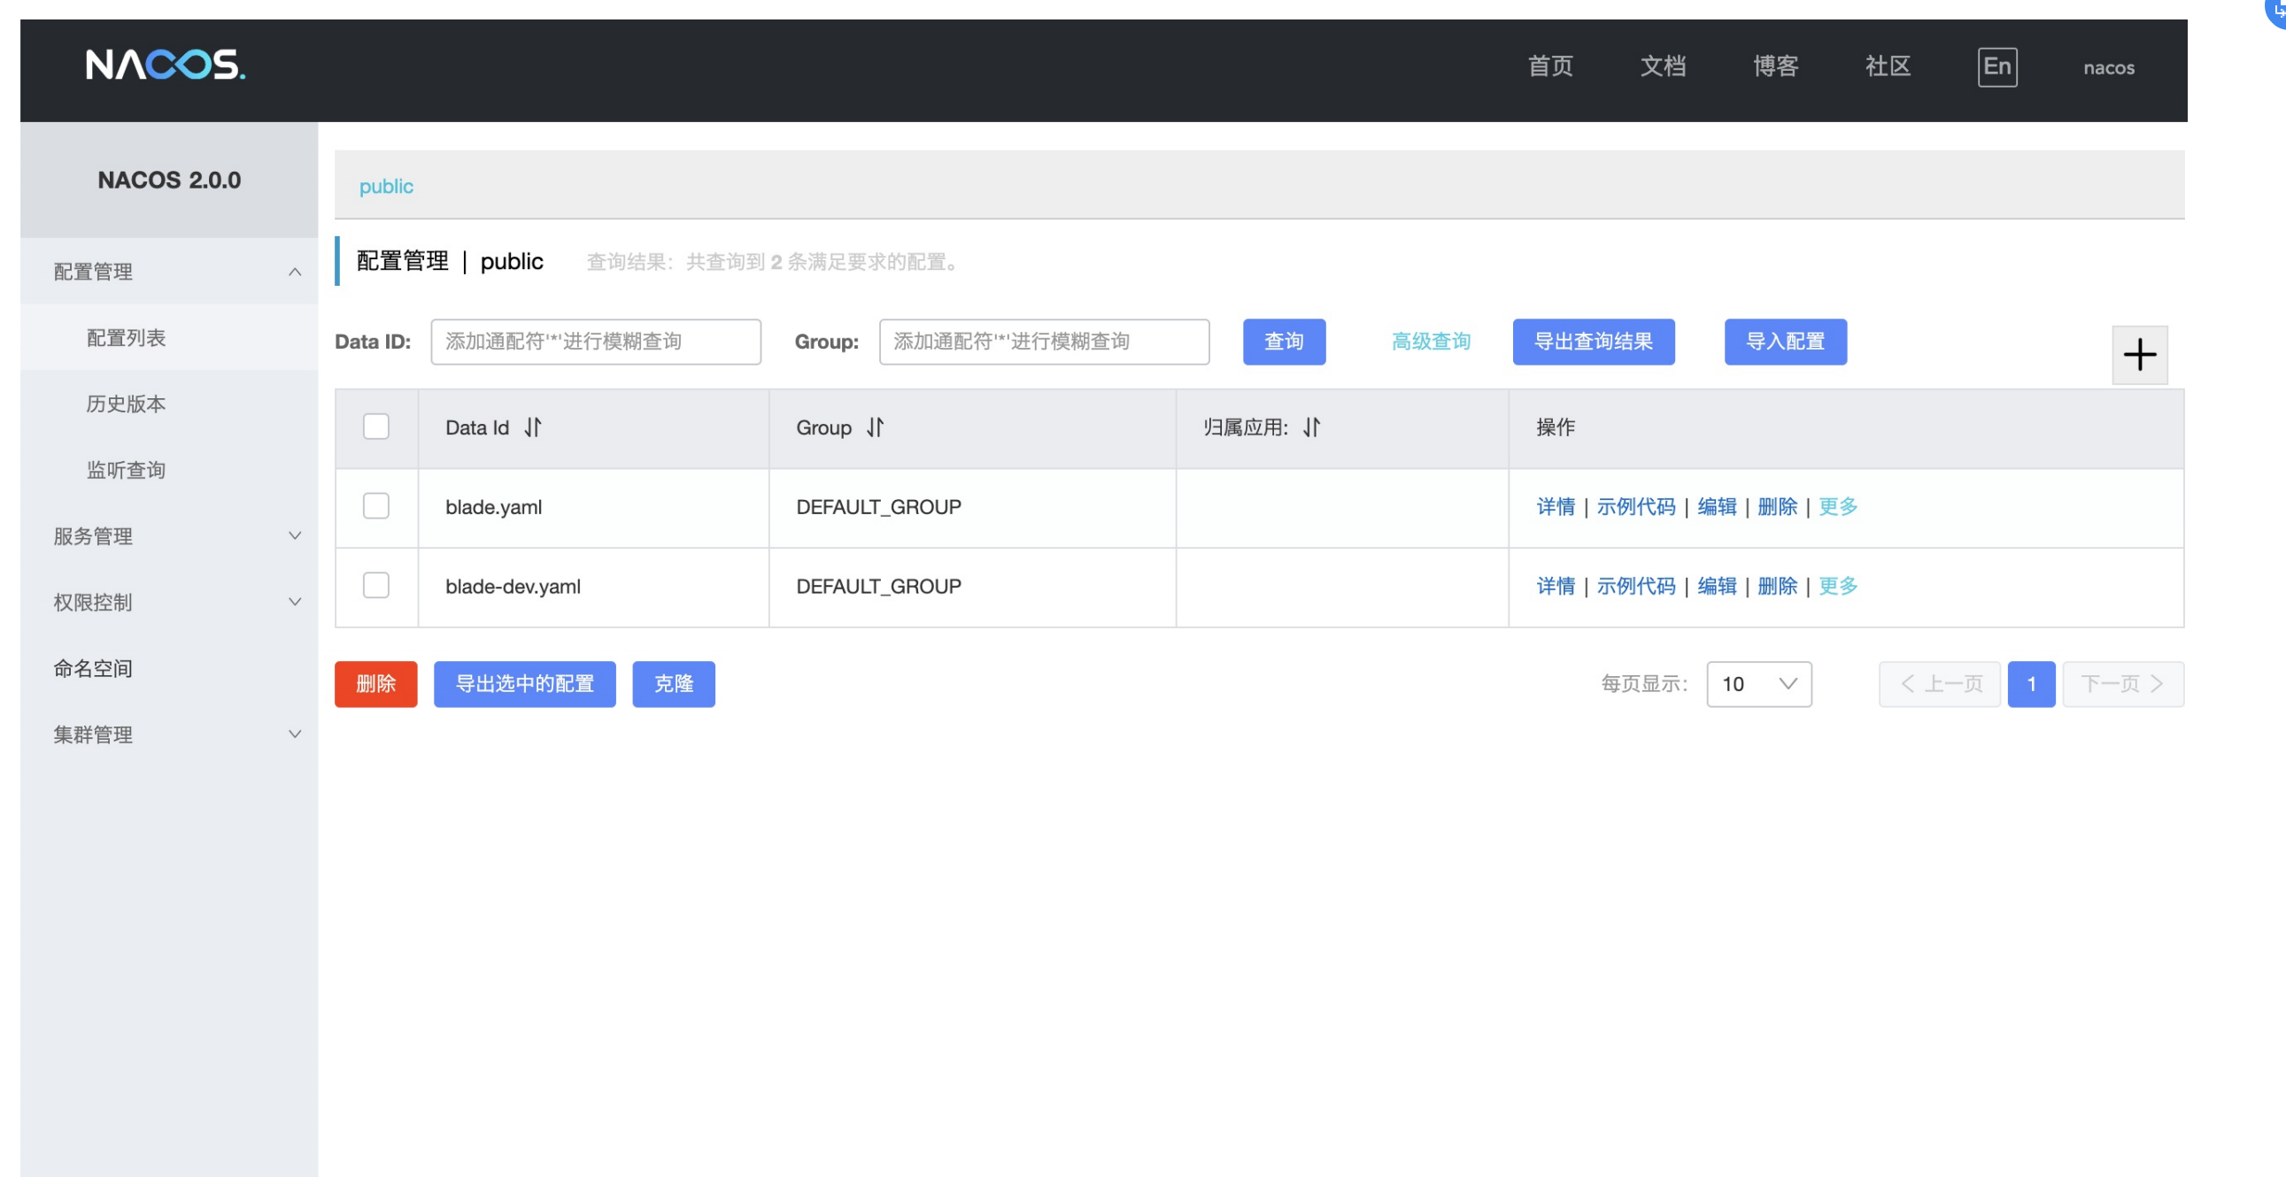This screenshot has width=2286, height=1177.
Task: Click 删除 link for blade.yaml
Action: pos(1777,506)
